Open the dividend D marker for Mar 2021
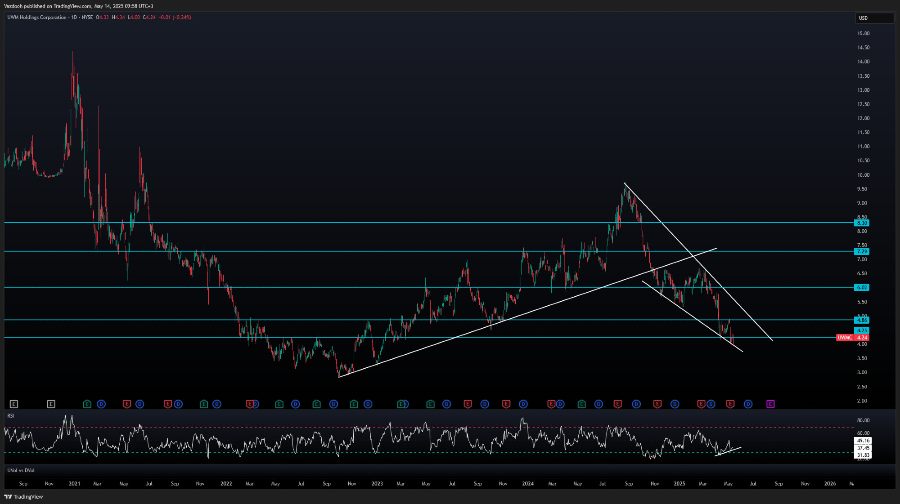This screenshot has width=900, height=504. 101,404
